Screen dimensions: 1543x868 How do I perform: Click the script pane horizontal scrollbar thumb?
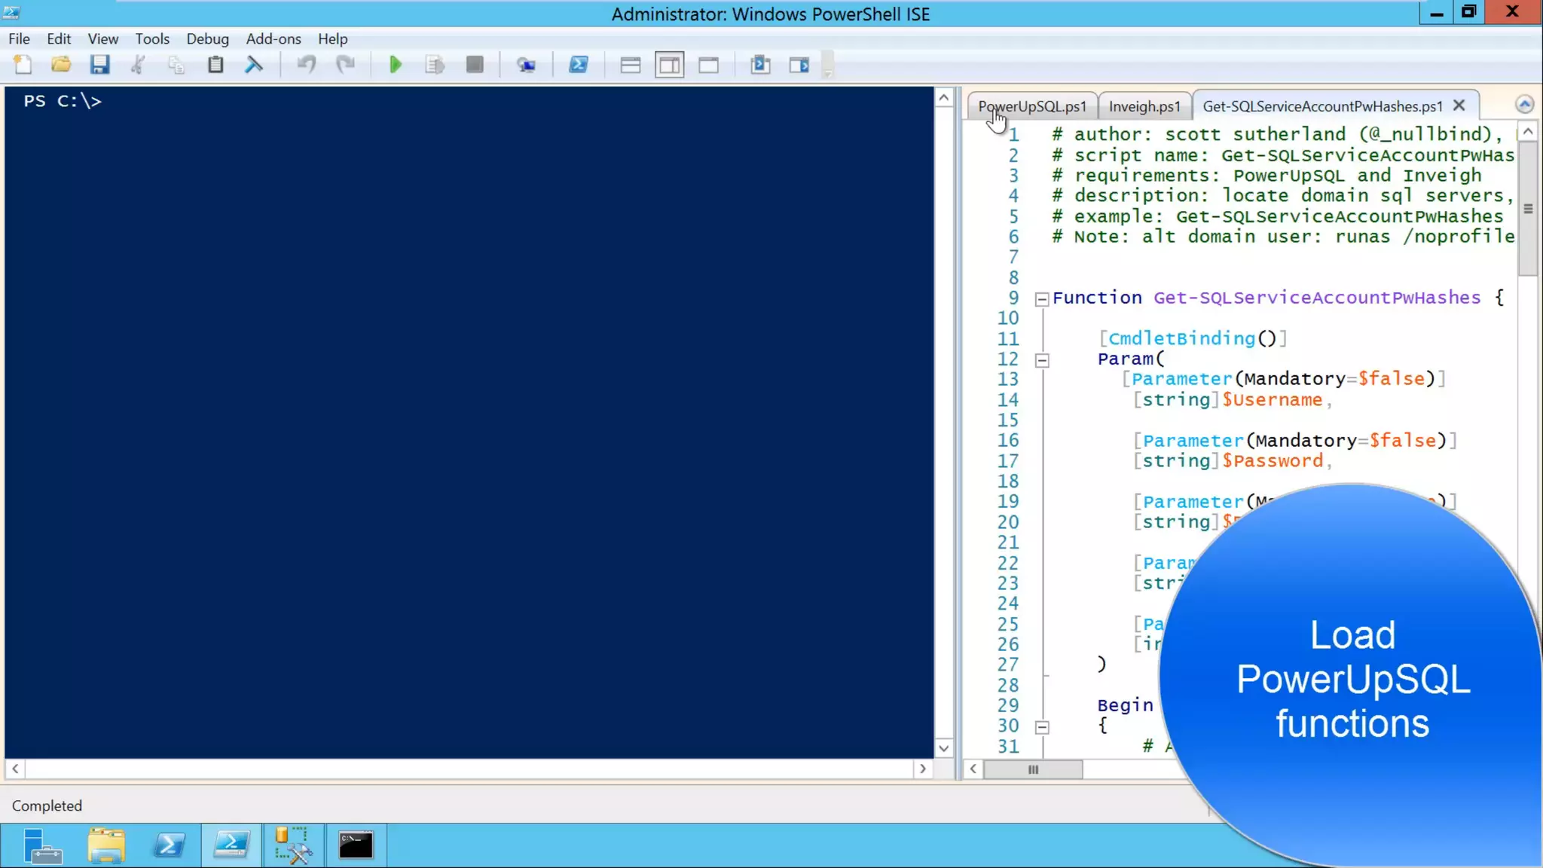[1033, 769]
